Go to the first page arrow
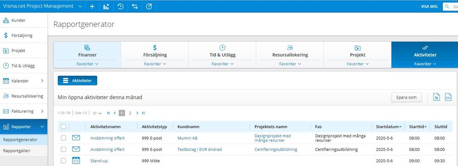The height and width of the screenshot is (166, 458). tap(109, 113)
